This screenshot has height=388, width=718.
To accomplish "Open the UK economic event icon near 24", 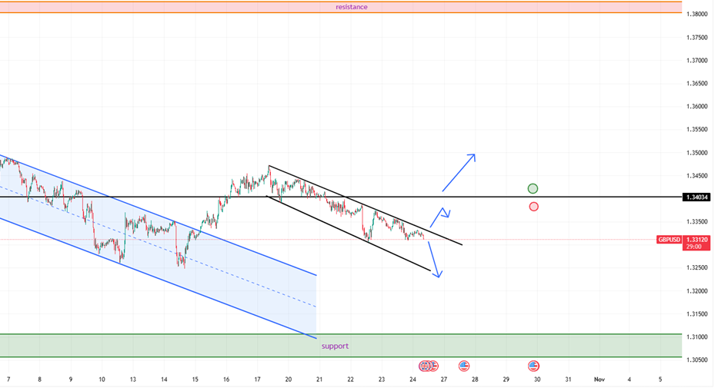I will (424, 366).
